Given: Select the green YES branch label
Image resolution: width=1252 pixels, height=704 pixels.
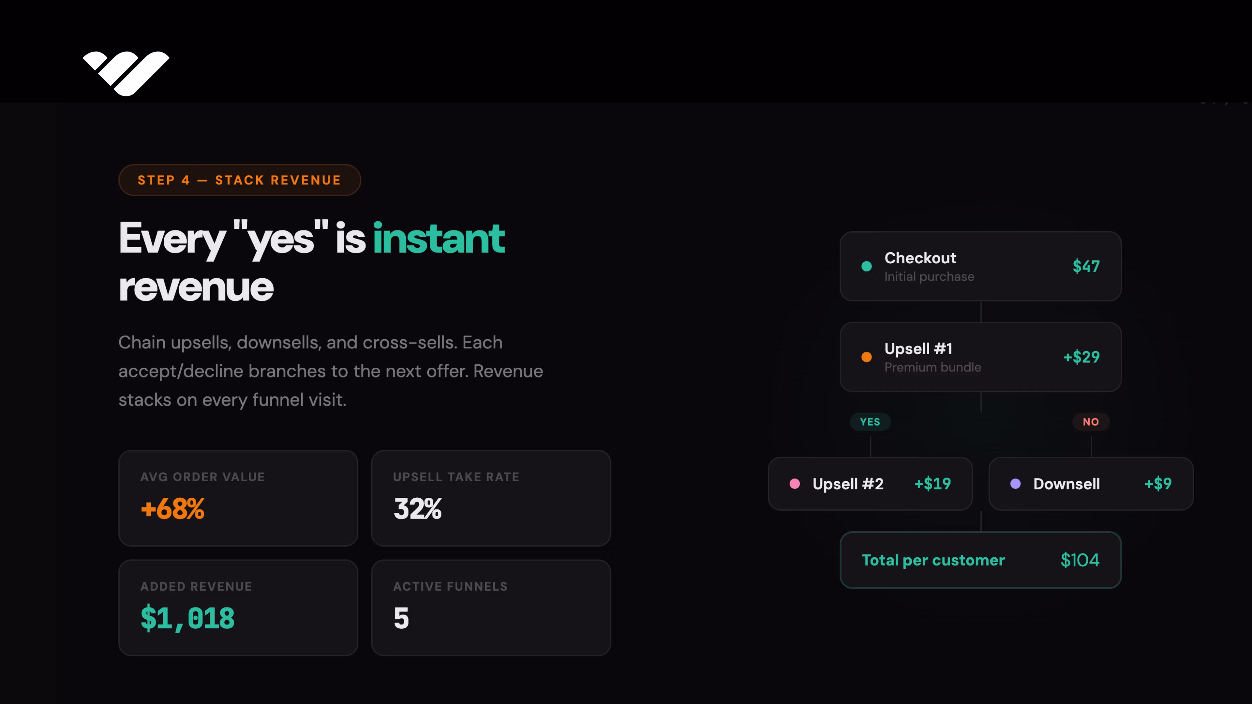Looking at the screenshot, I should [x=870, y=422].
